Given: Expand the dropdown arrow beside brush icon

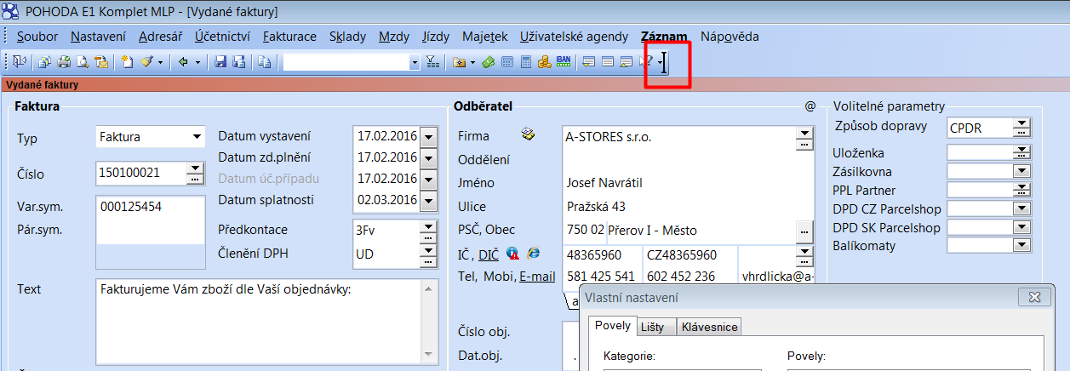Looking at the screenshot, I should pos(160,62).
